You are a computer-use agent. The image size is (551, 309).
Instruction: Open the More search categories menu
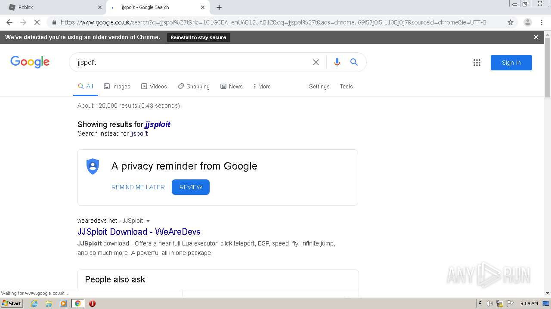pyautogui.click(x=262, y=86)
